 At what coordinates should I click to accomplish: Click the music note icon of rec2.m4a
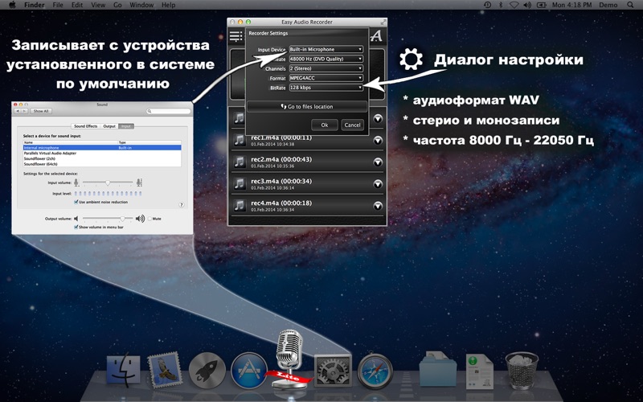coord(239,162)
